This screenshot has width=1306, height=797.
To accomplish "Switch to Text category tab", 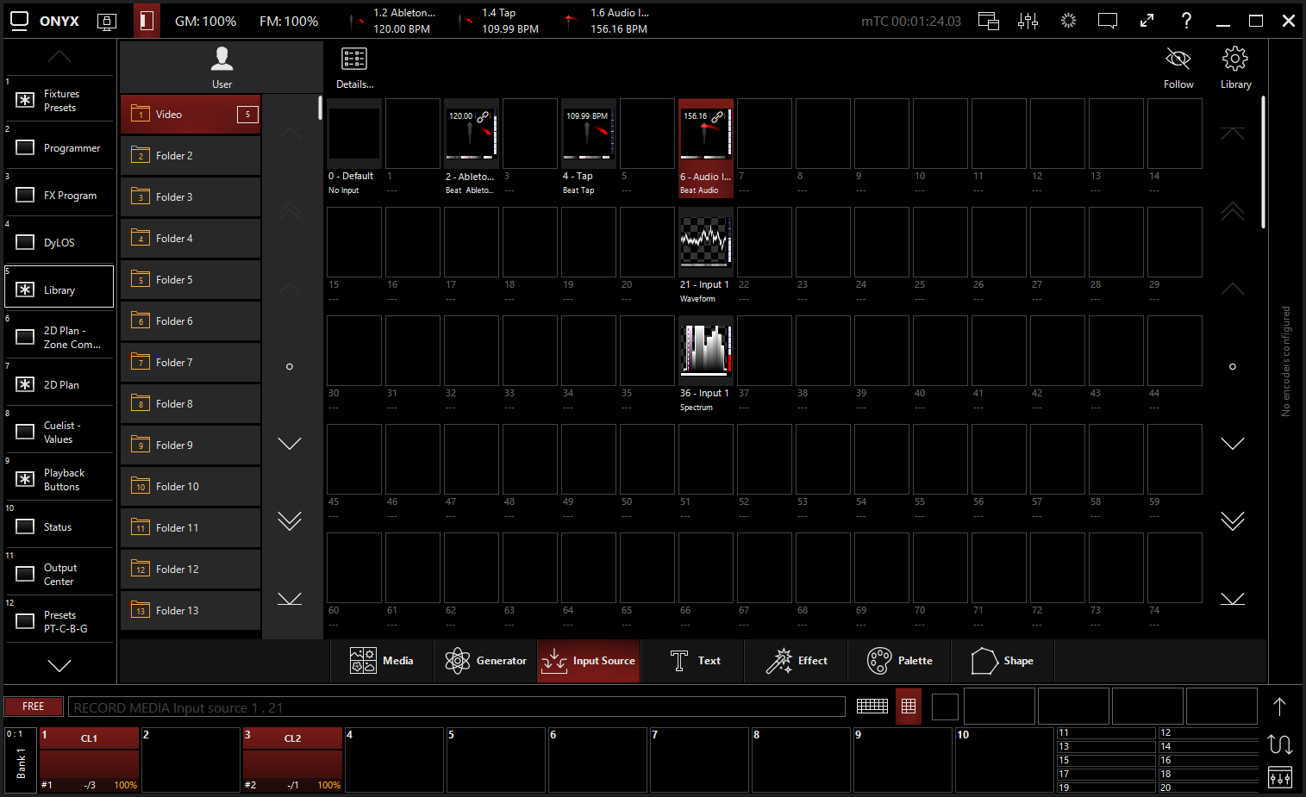I will click(x=692, y=661).
